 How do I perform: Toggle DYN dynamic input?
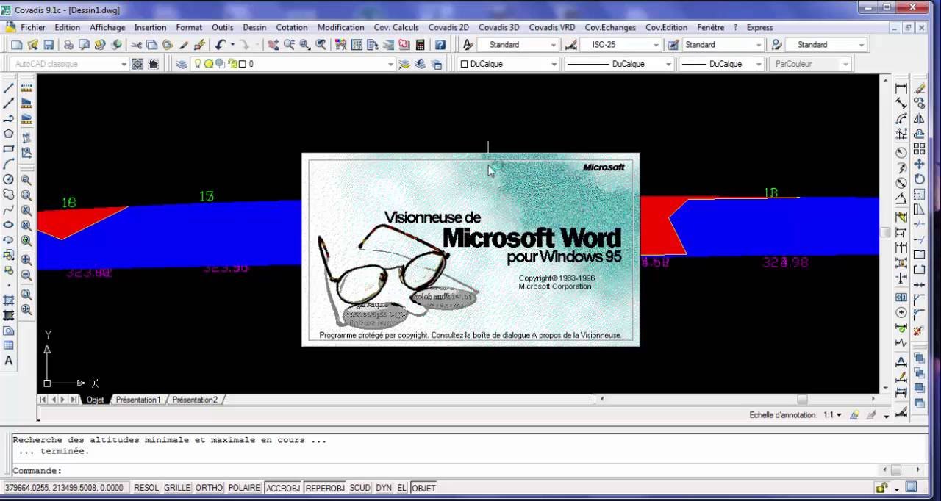[384, 488]
